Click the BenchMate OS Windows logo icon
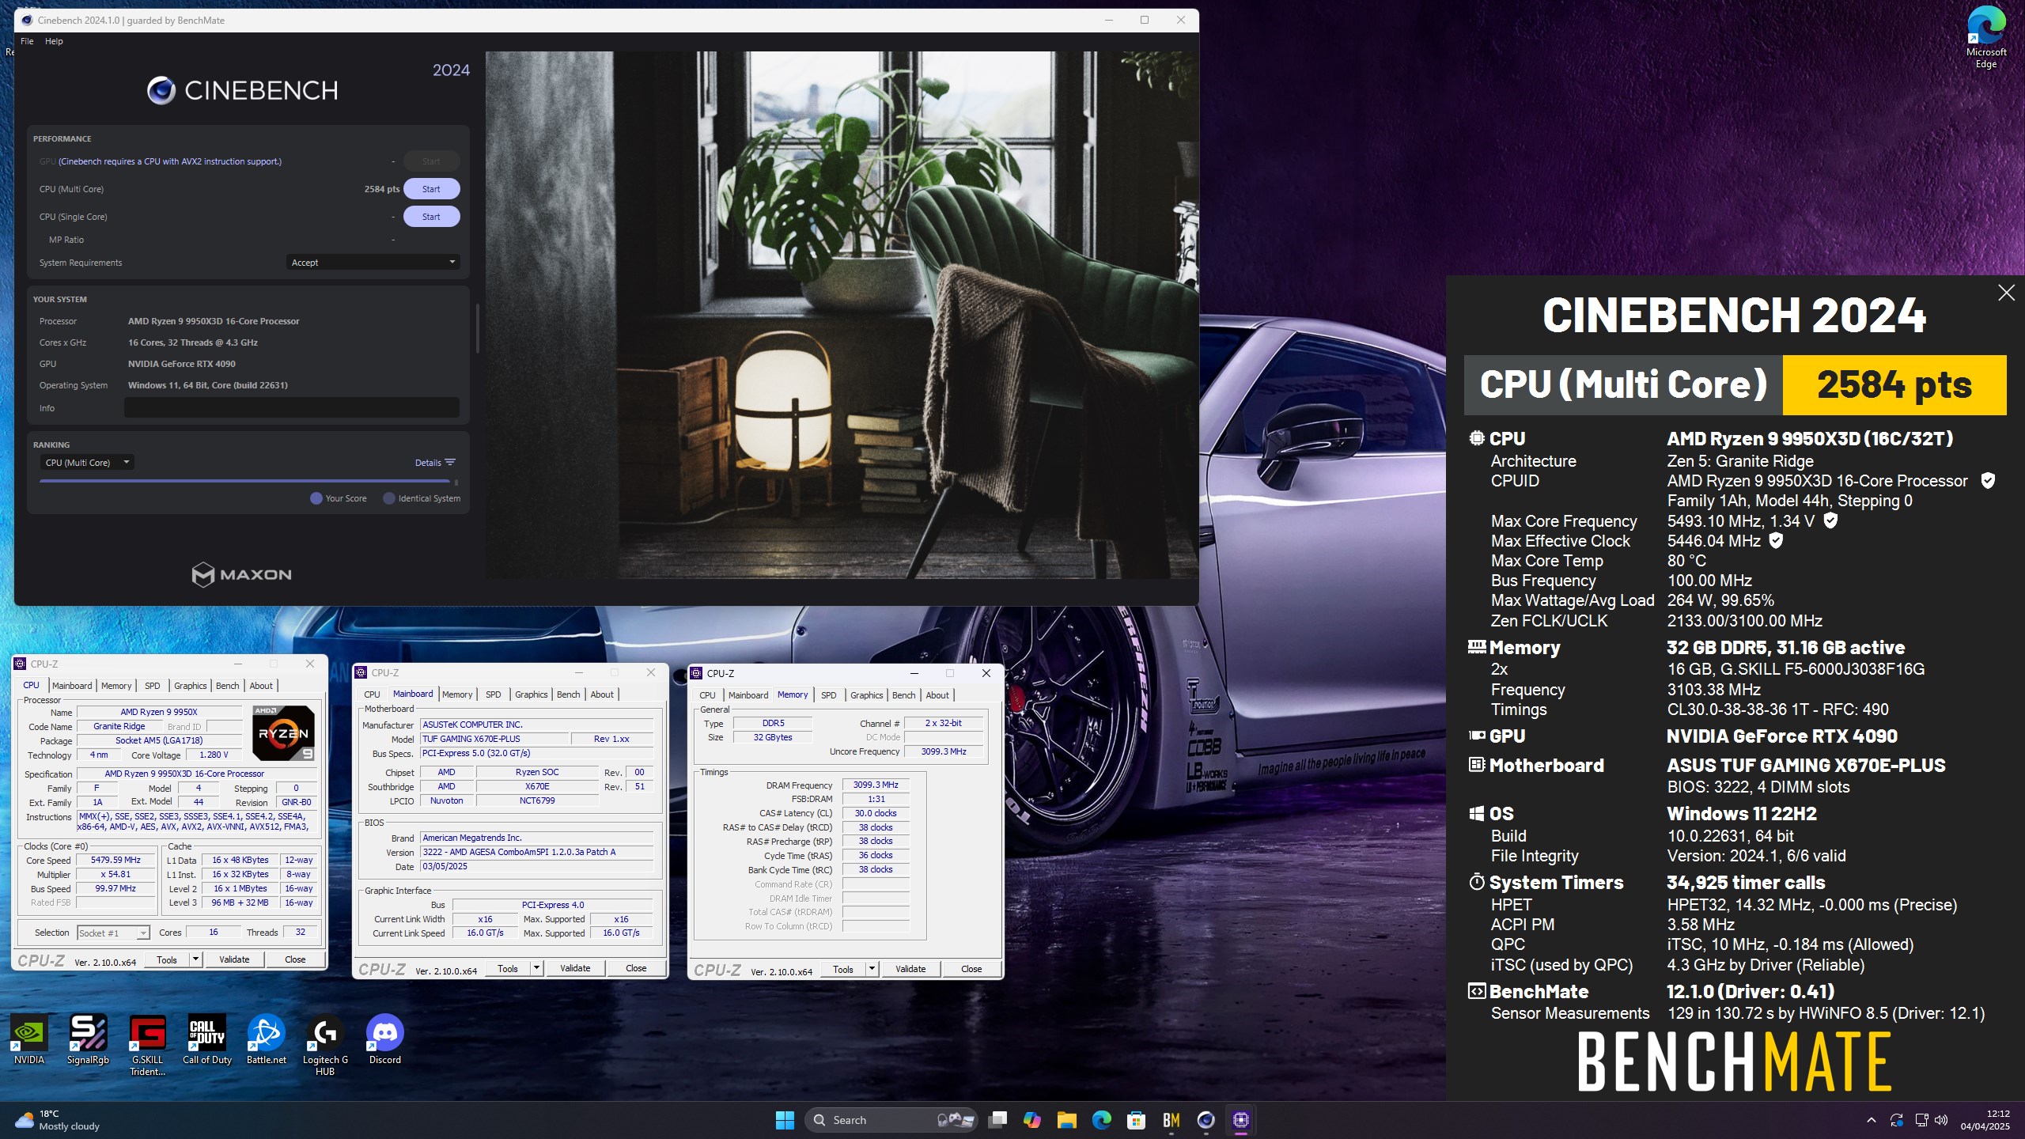This screenshot has width=2025, height=1139. [1476, 814]
